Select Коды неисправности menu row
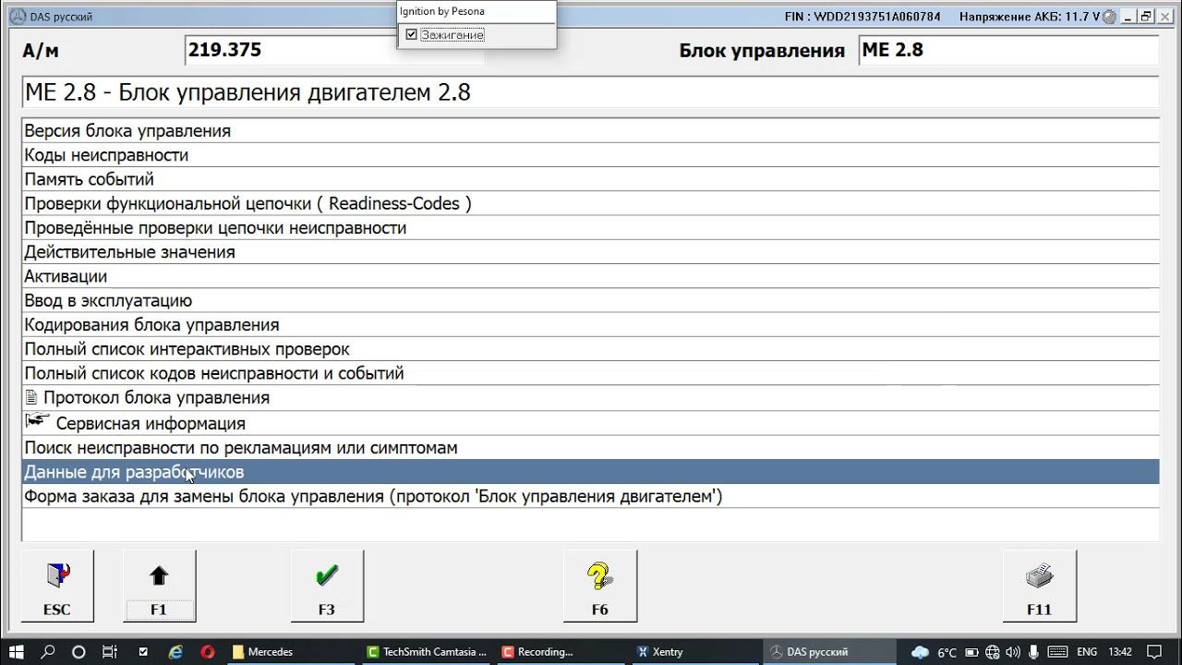Image resolution: width=1182 pixels, height=665 pixels. tap(591, 155)
